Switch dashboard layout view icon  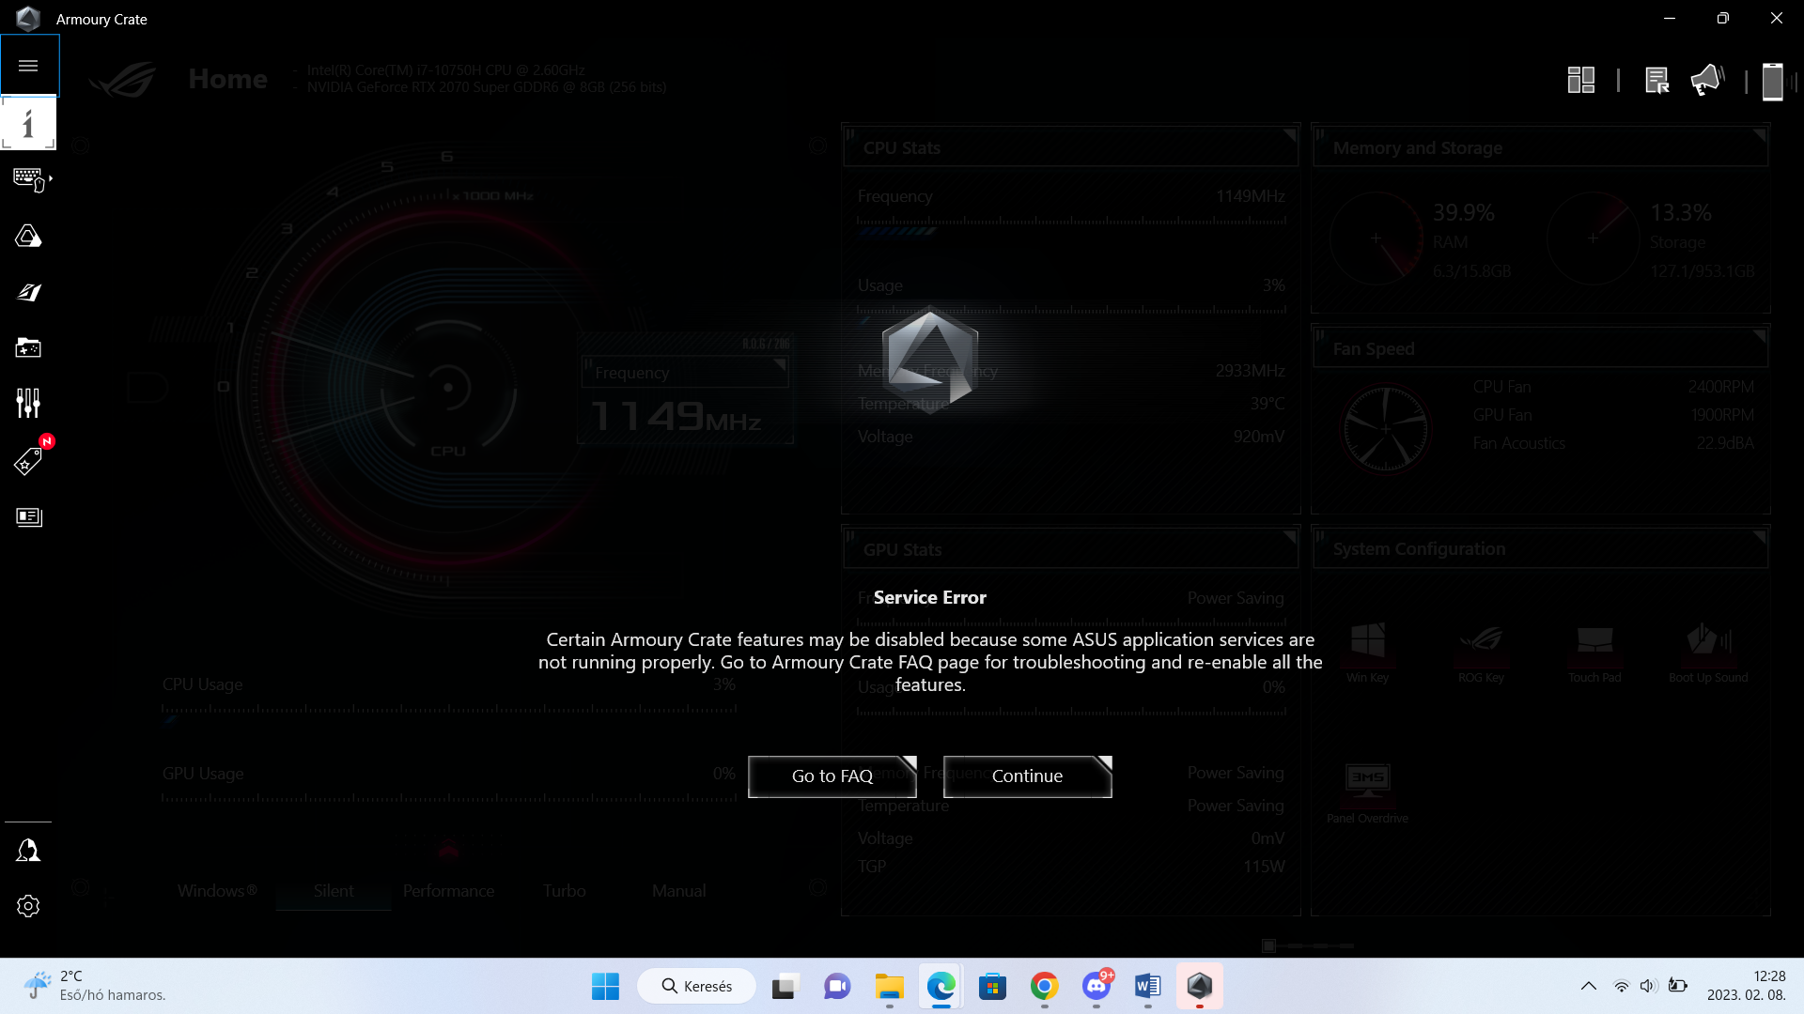point(1581,80)
